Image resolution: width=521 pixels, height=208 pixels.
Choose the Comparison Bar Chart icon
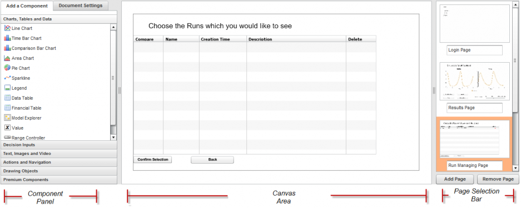point(7,48)
